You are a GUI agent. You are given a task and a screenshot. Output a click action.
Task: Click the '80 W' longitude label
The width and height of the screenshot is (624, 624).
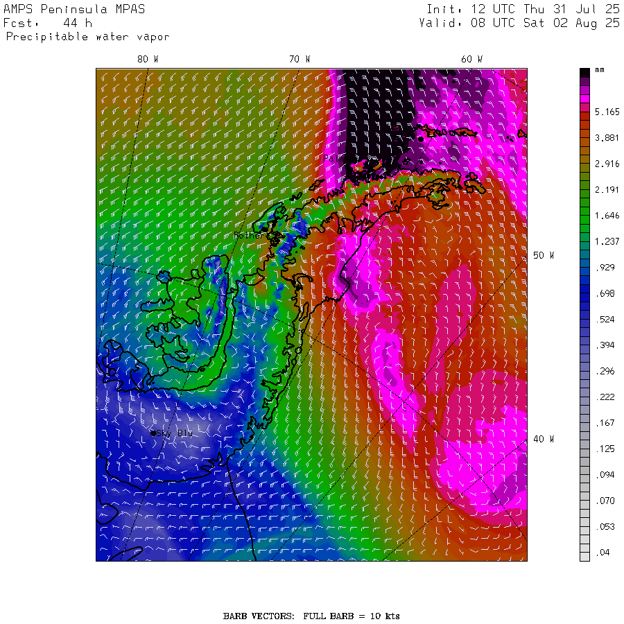click(x=148, y=60)
